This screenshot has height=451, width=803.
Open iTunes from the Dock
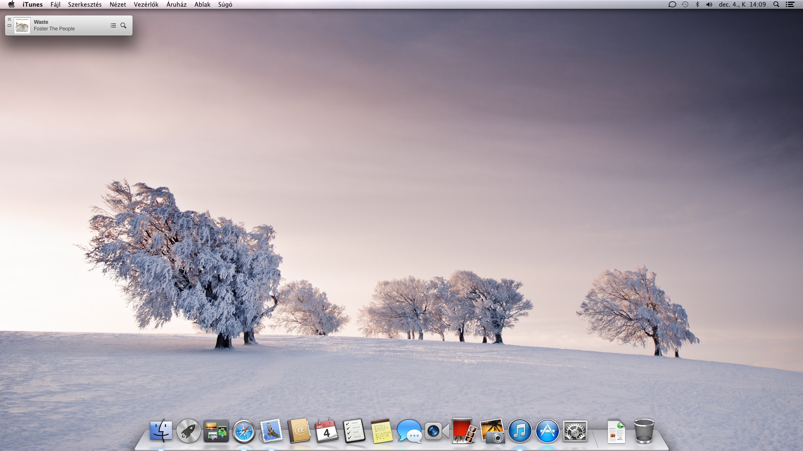tap(519, 431)
